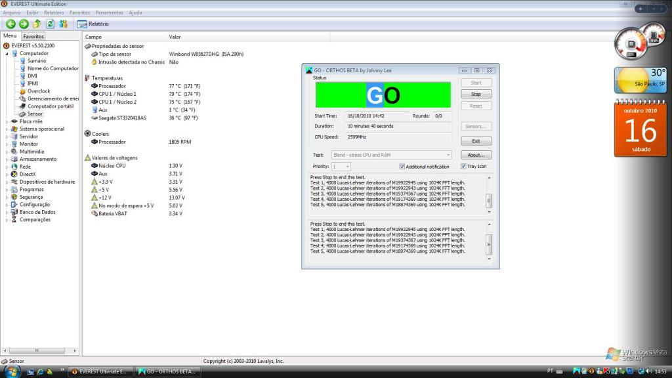Click the Exit button in ORTHOS
Image resolution: width=672 pixels, height=378 pixels.
pos(476,141)
